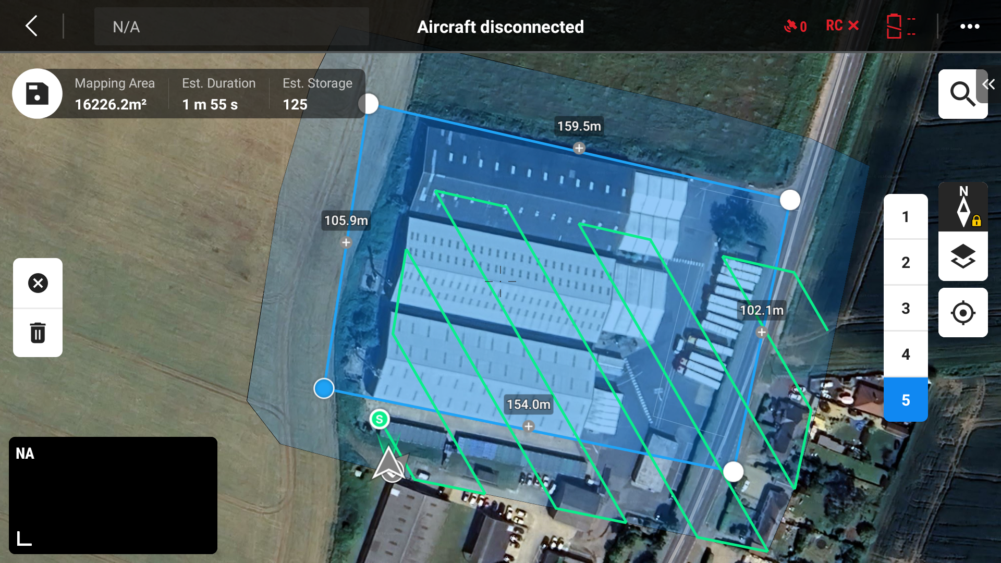Select the blue active corner handle
The image size is (1001, 563).
(324, 388)
